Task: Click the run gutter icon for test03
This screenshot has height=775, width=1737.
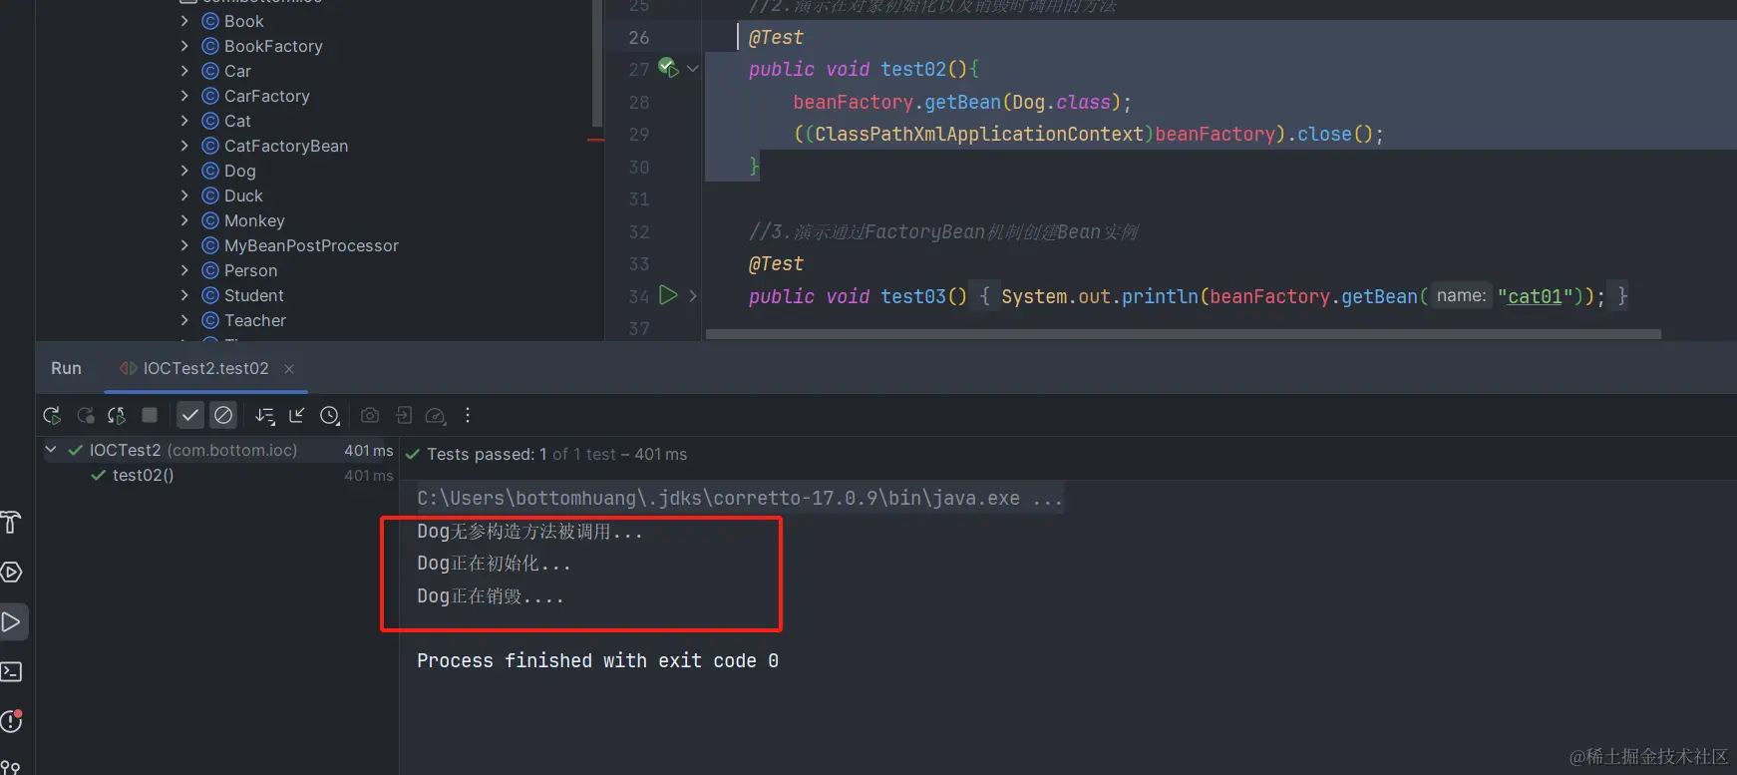Action: click(x=668, y=295)
